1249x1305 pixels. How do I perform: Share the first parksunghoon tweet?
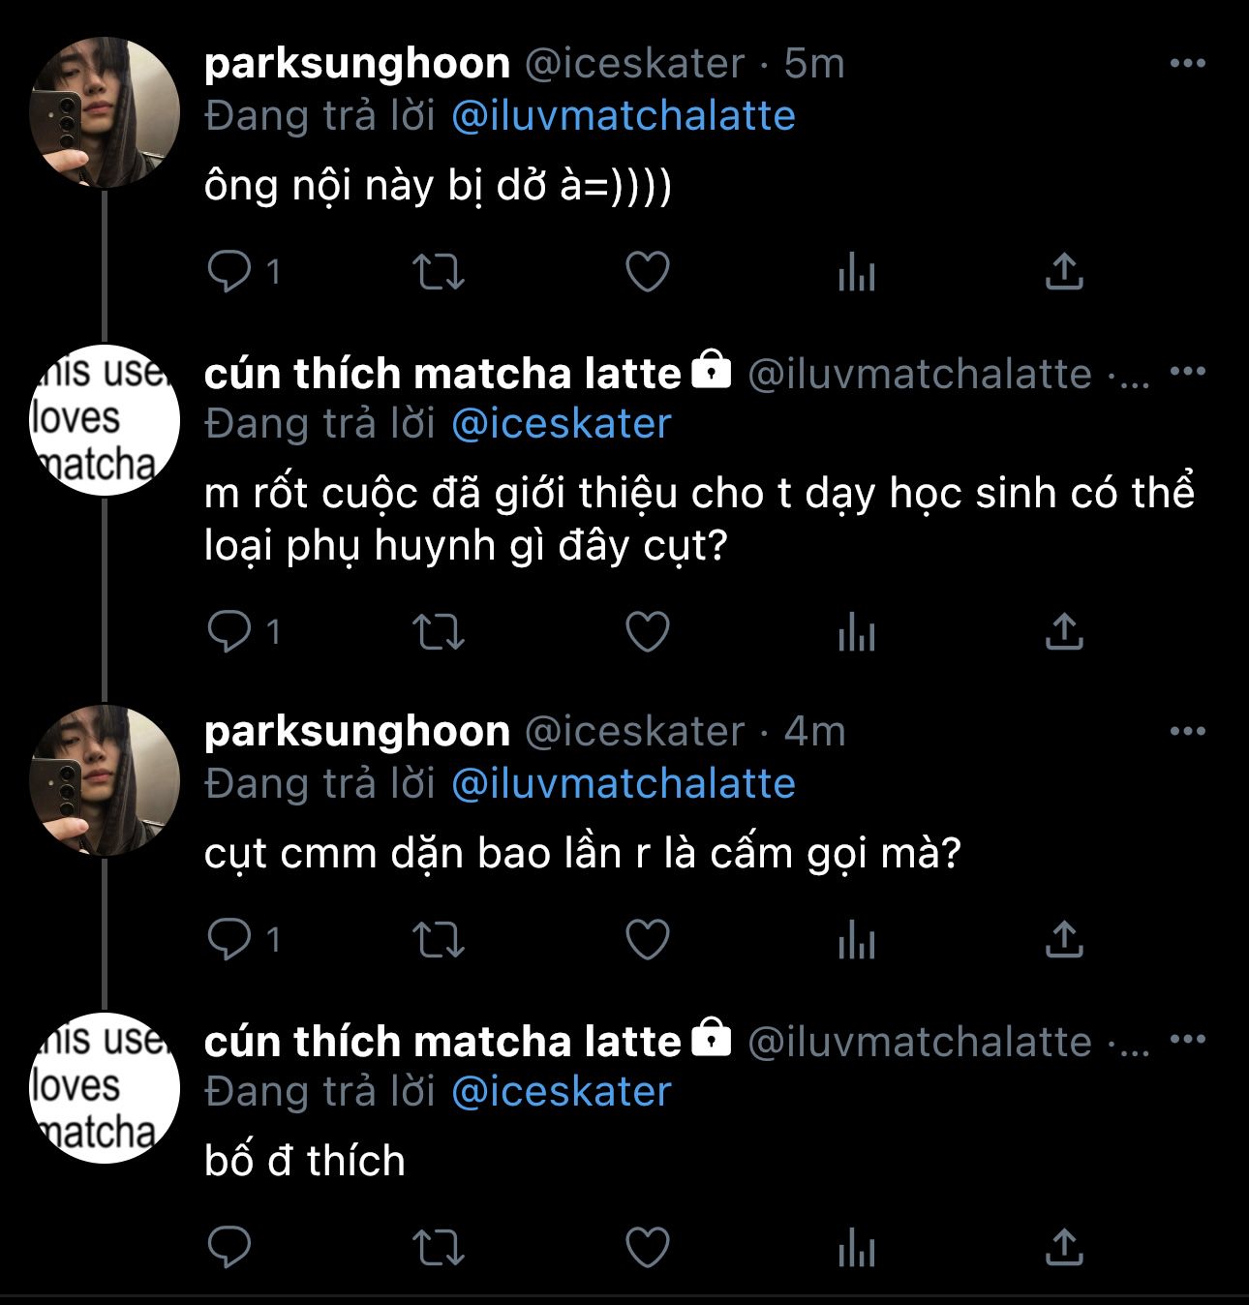pyautogui.click(x=1064, y=271)
